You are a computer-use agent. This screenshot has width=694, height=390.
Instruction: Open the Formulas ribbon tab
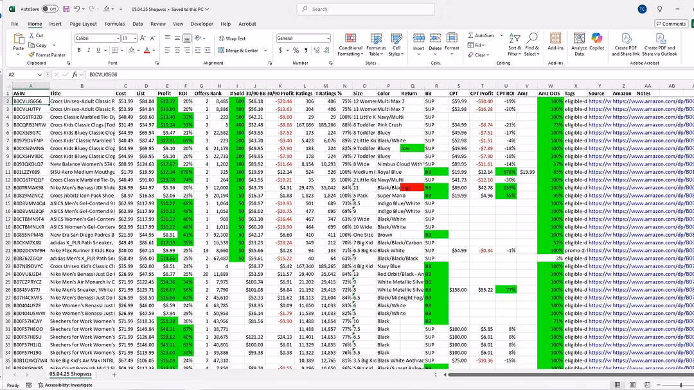click(114, 24)
